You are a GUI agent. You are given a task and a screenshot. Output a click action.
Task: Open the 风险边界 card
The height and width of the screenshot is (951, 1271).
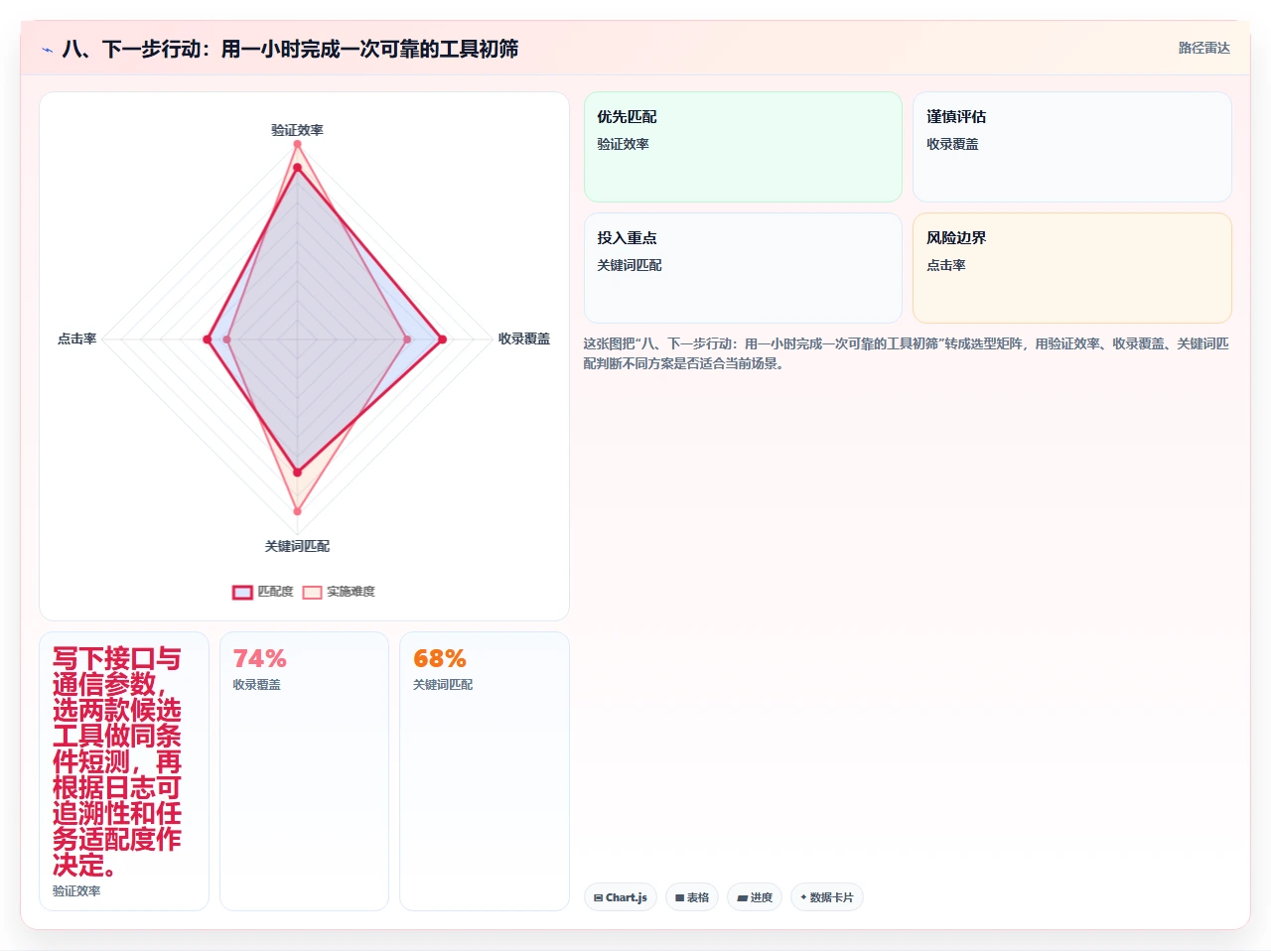click(x=1072, y=268)
